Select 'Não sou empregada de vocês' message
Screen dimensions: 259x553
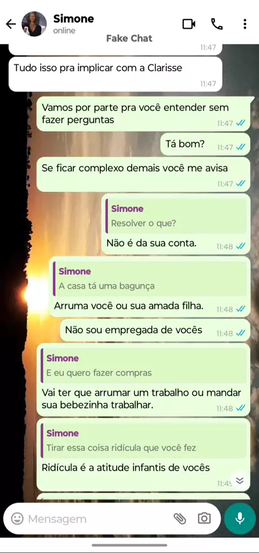[155, 331]
